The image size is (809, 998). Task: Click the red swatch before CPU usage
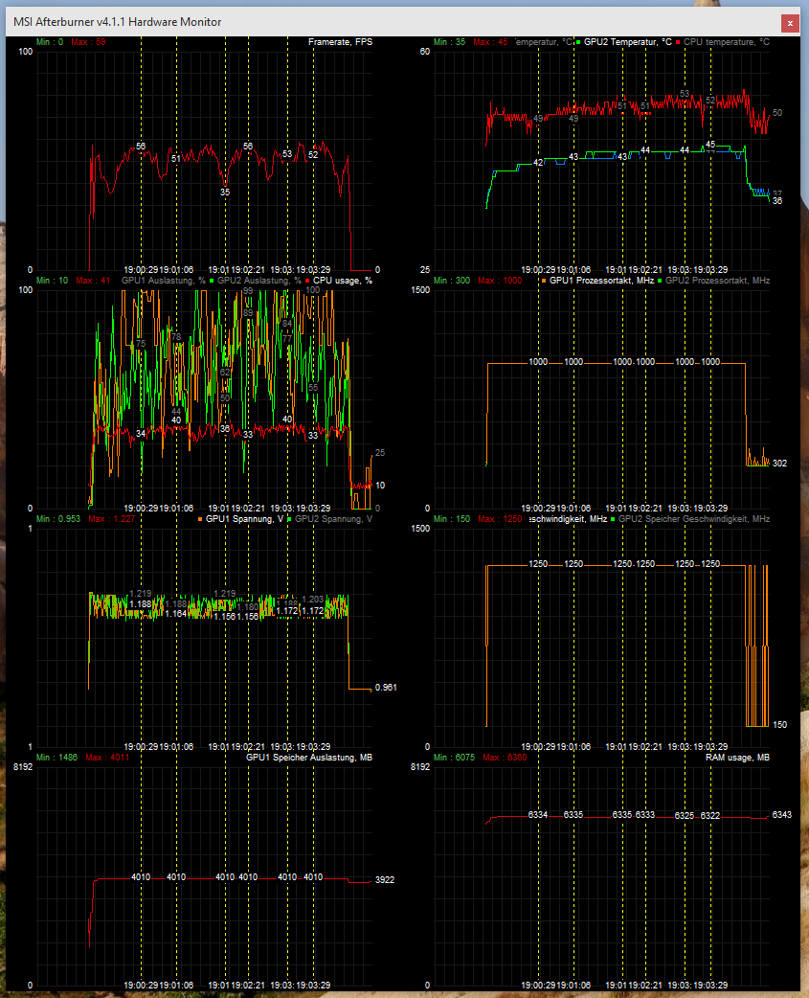point(307,281)
